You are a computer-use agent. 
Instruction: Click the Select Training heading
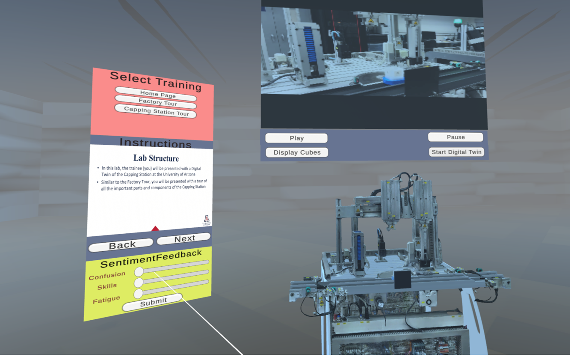[156, 81]
